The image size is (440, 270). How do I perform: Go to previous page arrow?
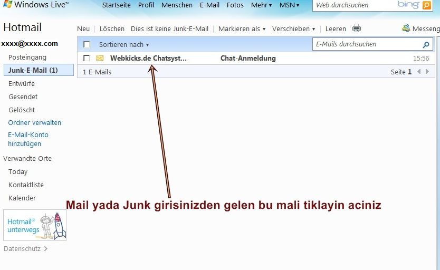click(x=419, y=72)
